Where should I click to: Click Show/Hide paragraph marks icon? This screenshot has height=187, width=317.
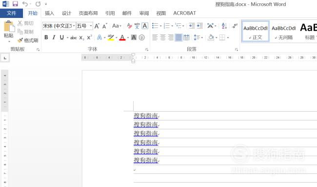coord(235,26)
